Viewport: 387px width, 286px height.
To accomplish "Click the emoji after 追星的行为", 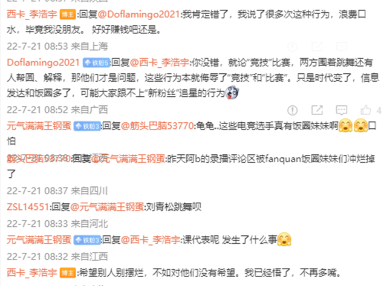I will pyautogui.click(x=232, y=93).
